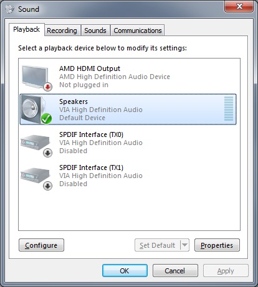Open the Sounds tab

click(95, 31)
